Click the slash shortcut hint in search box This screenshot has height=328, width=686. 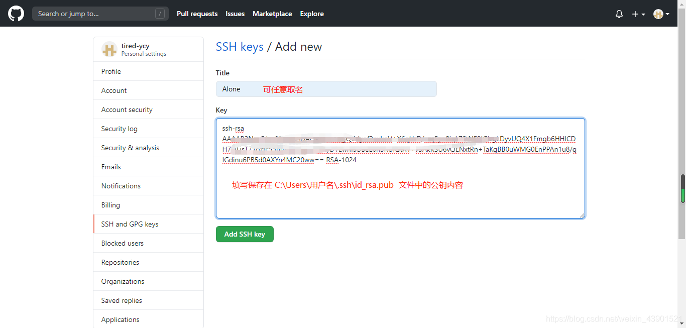(160, 14)
